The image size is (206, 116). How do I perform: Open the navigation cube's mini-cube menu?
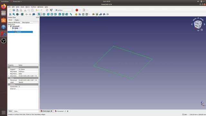point(202,30)
